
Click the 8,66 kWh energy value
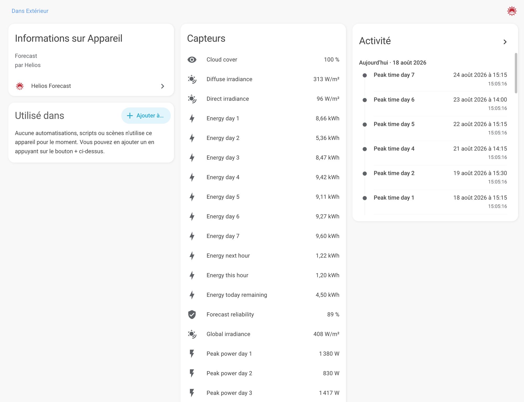click(327, 118)
